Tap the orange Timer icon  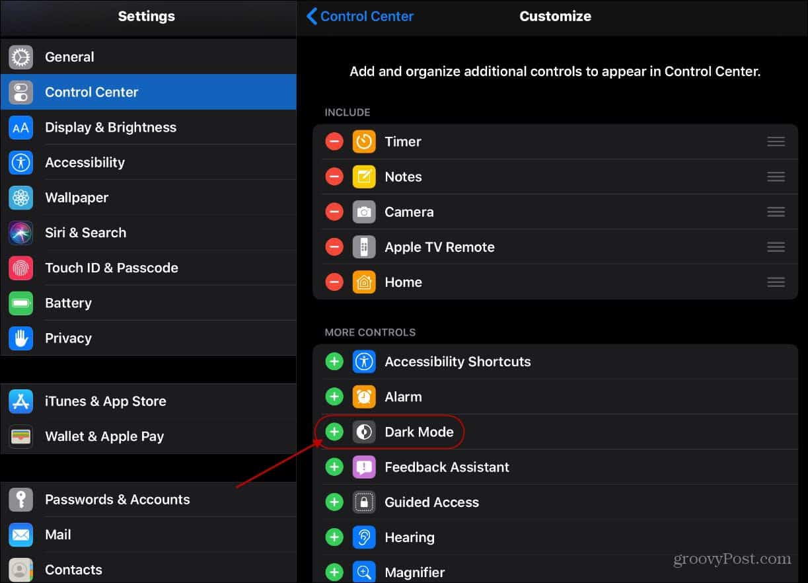click(x=364, y=141)
